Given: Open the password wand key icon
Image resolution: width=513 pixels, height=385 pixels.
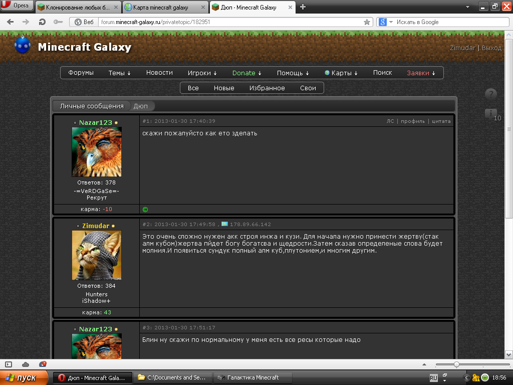Looking at the screenshot, I should 58,22.
